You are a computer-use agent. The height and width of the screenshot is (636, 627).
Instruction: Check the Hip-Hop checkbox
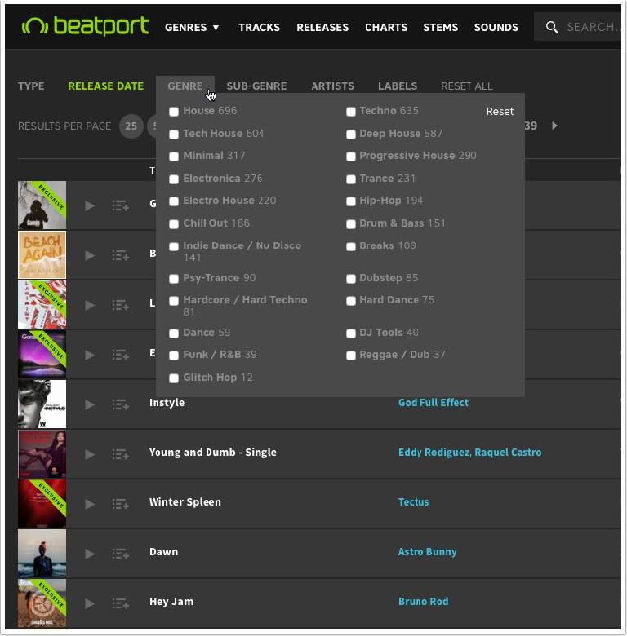click(351, 201)
